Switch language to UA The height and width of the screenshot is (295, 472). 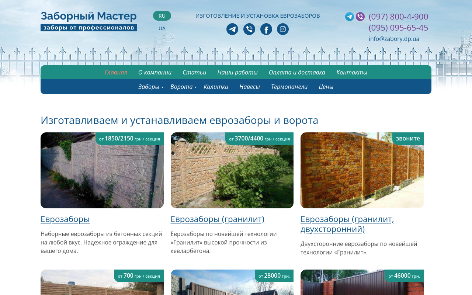[162, 28]
